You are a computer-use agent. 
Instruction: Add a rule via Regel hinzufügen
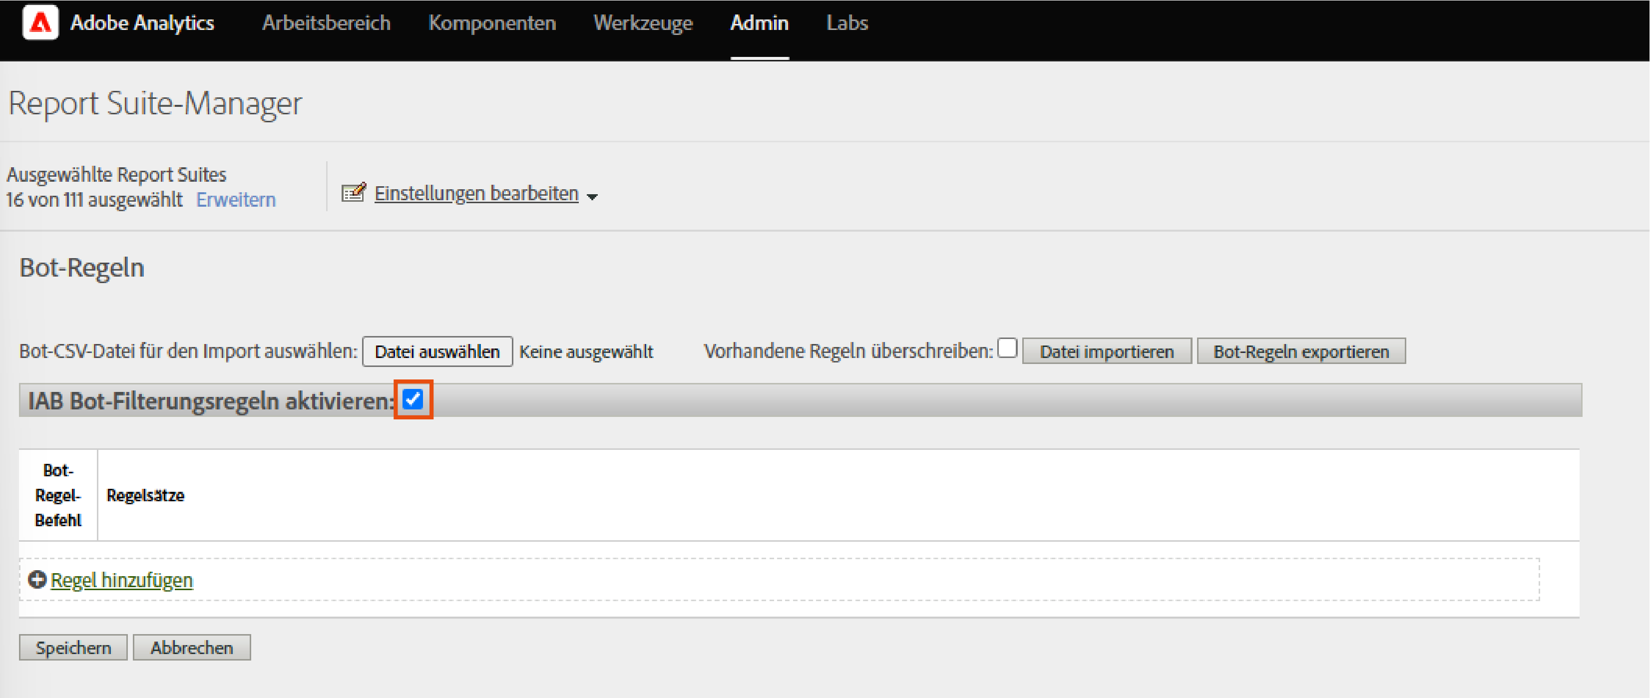pos(122,580)
